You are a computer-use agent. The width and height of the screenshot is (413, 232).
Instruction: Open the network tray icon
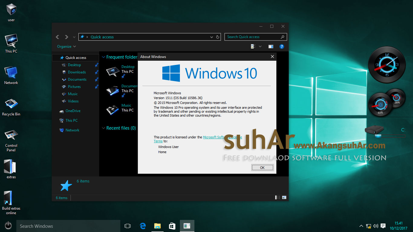coord(369,226)
